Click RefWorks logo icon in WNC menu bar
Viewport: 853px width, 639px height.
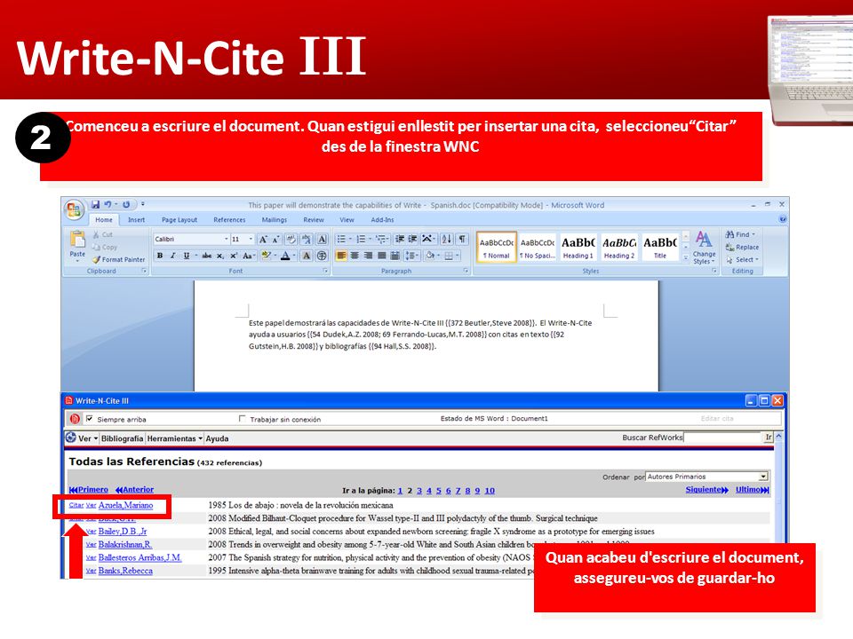[x=71, y=438]
